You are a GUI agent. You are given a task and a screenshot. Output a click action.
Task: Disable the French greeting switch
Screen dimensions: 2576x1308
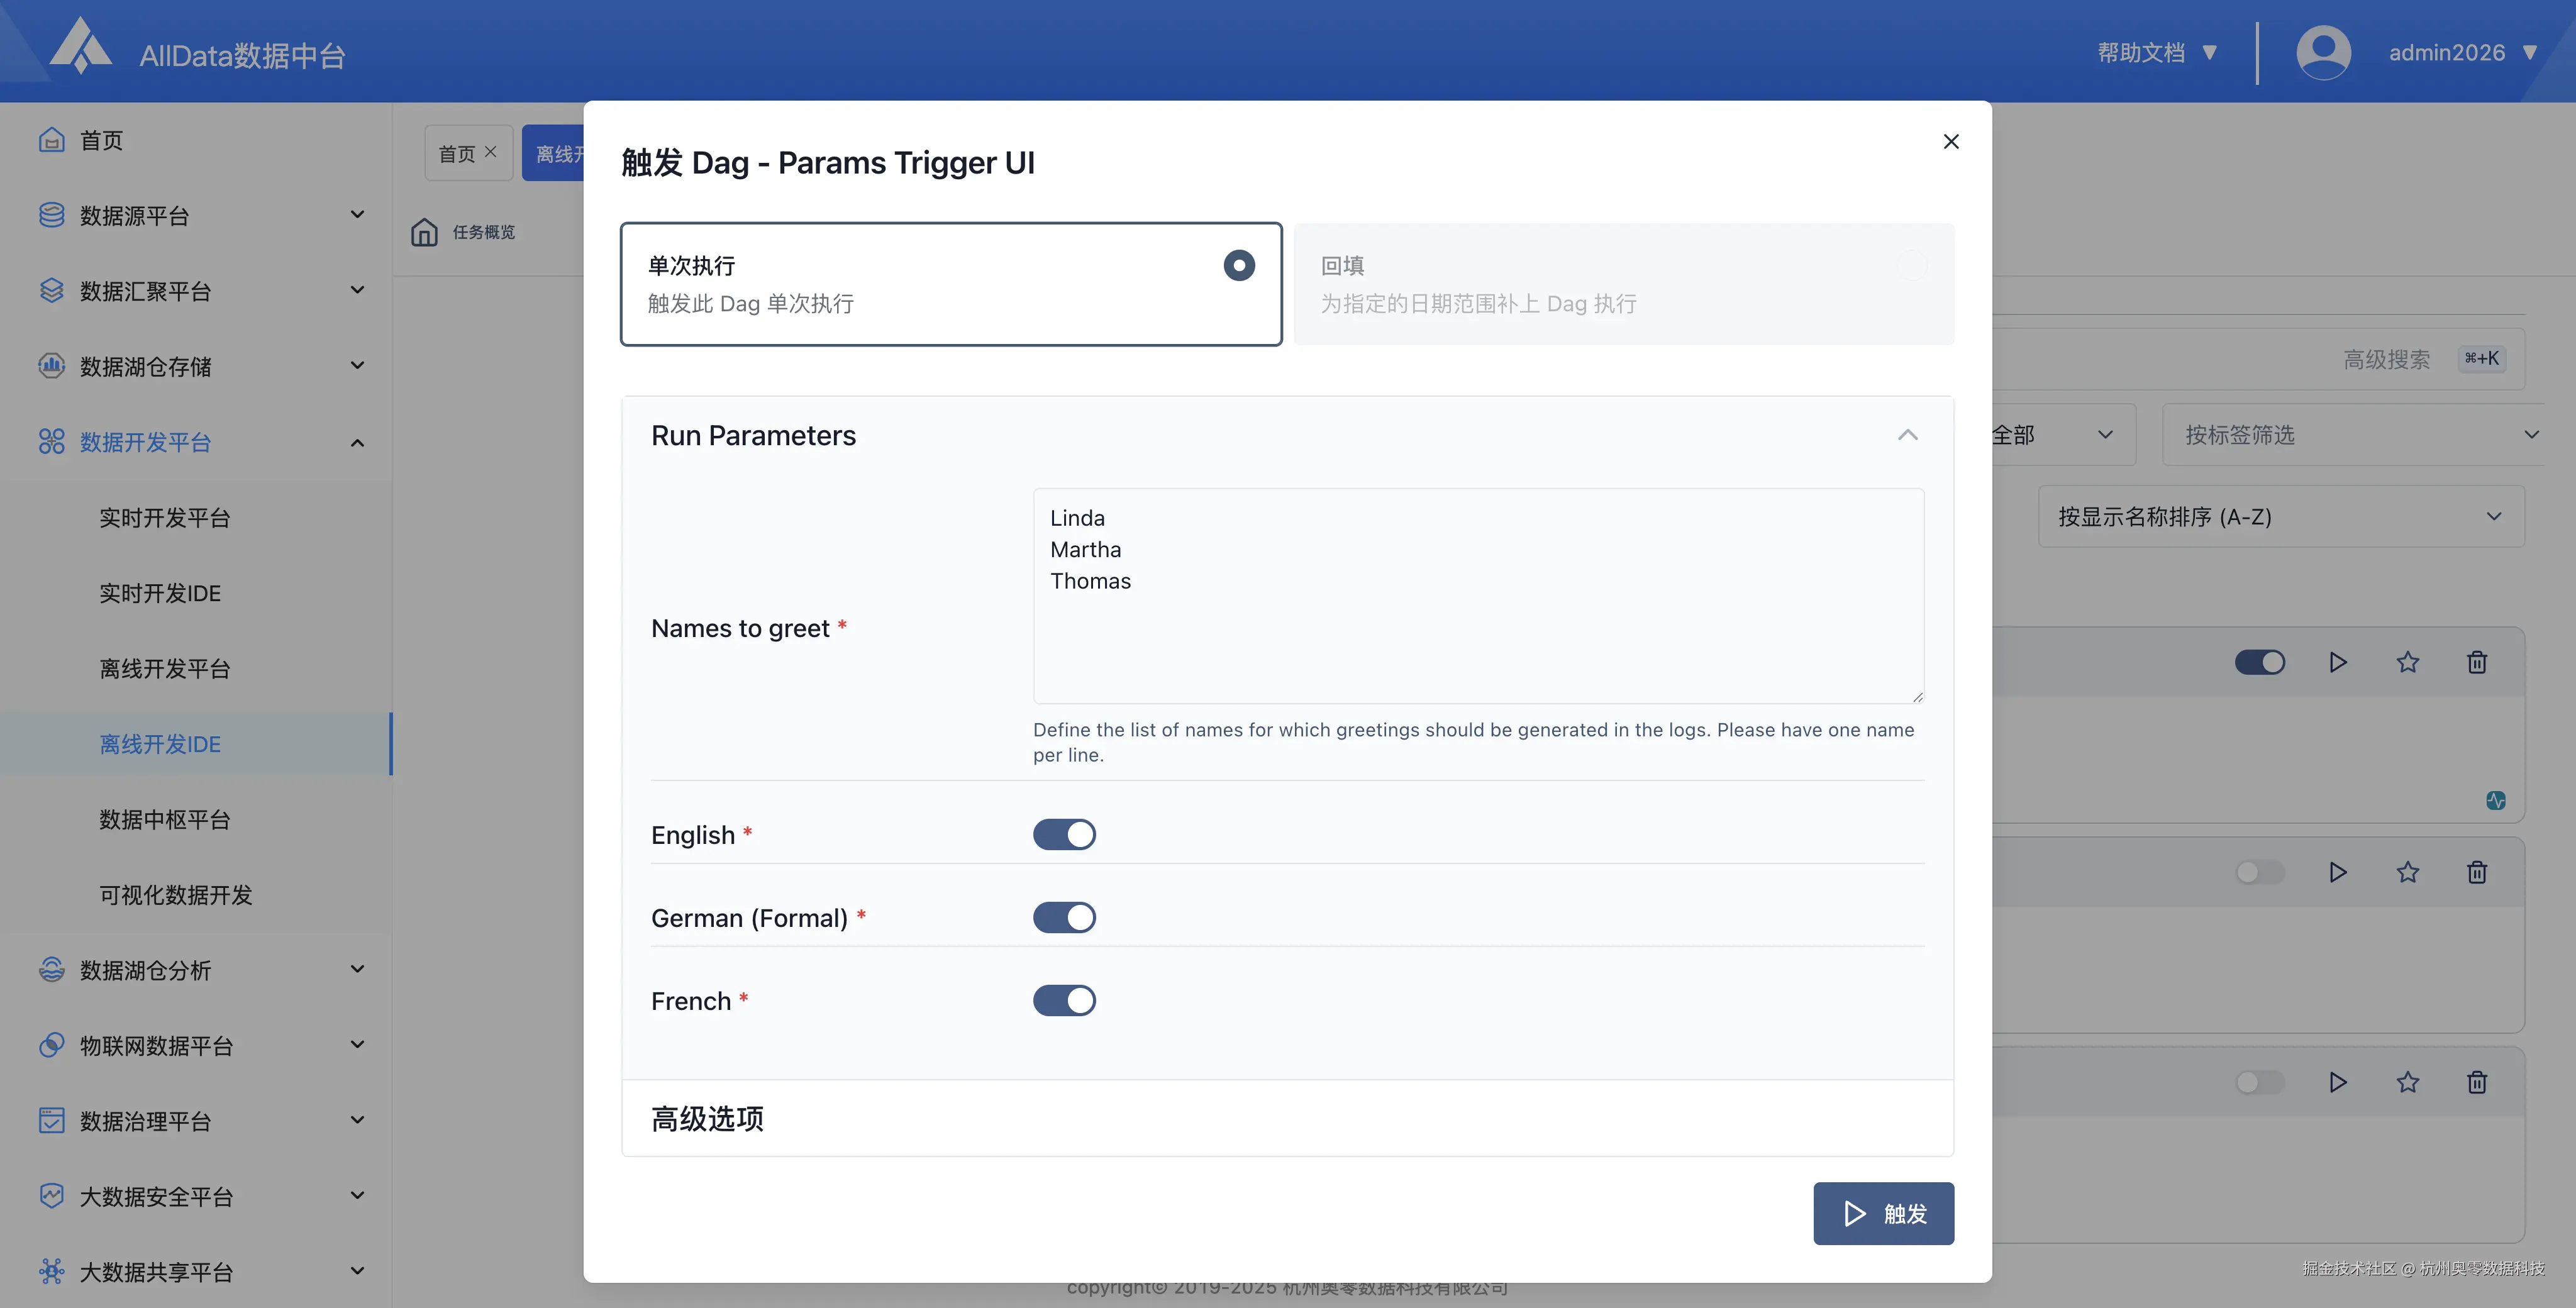pos(1064,1001)
